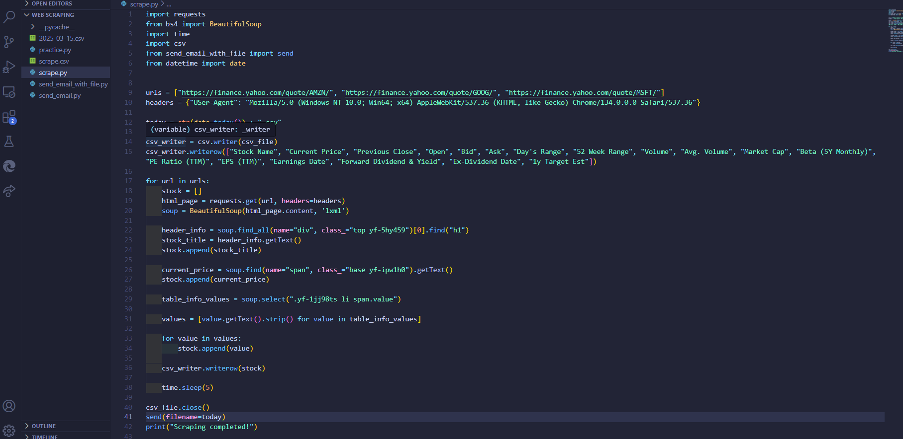Screen dimensions: 903x439
Task: Click 'send(filename=today)' on line 41
Action: [186, 417]
